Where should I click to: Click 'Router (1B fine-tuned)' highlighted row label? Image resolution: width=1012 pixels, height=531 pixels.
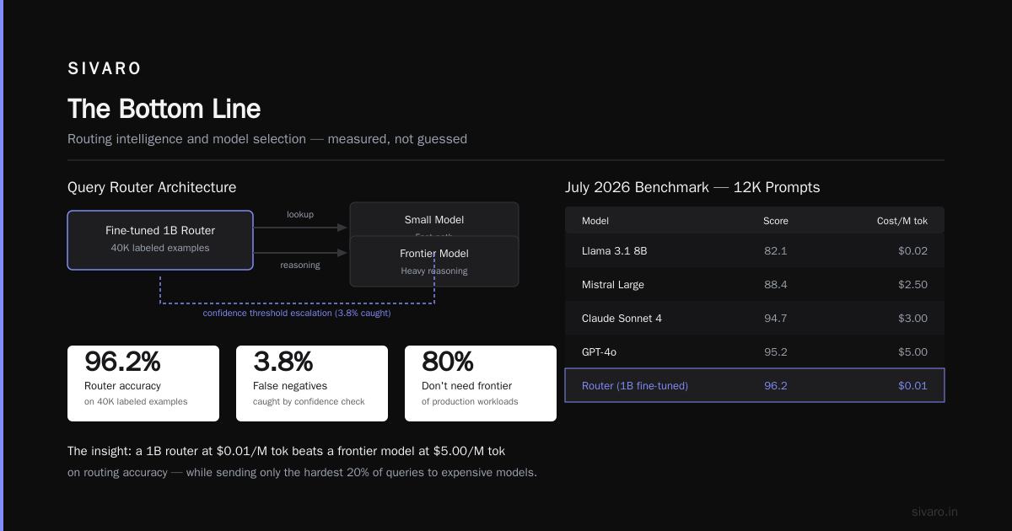pyautogui.click(x=635, y=386)
